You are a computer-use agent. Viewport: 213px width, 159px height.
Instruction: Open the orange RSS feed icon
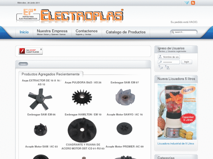193,3
